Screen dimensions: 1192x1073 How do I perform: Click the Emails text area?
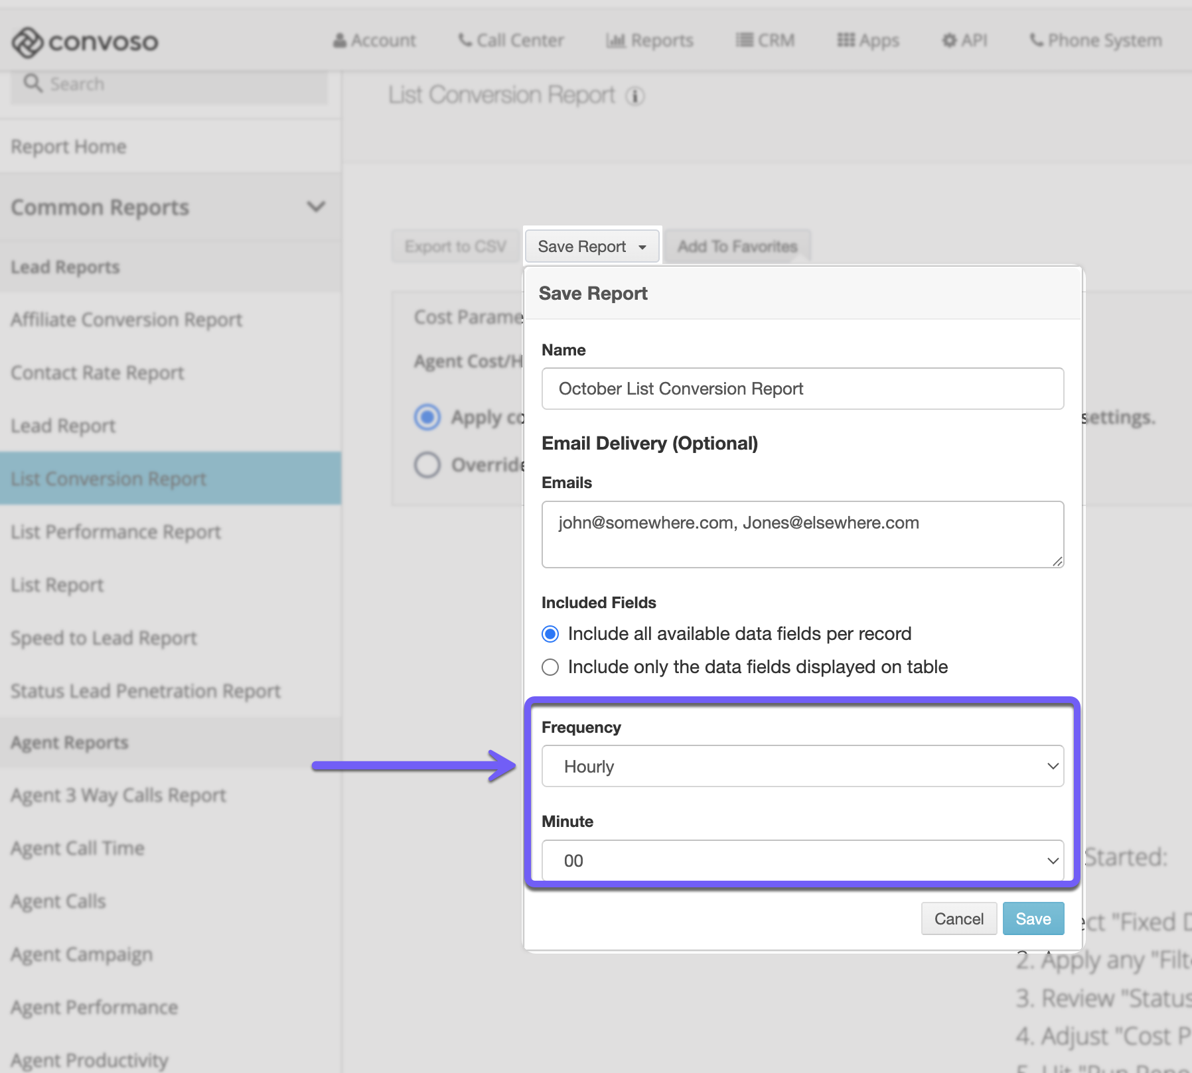coord(802,535)
